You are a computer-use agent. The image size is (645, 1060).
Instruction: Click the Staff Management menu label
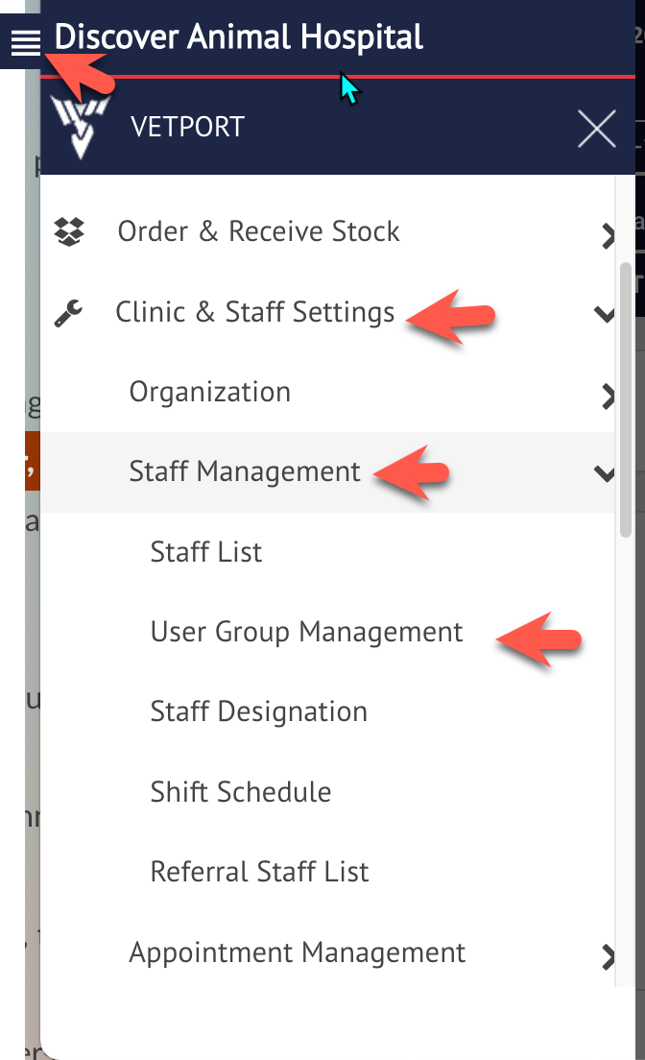(x=244, y=471)
